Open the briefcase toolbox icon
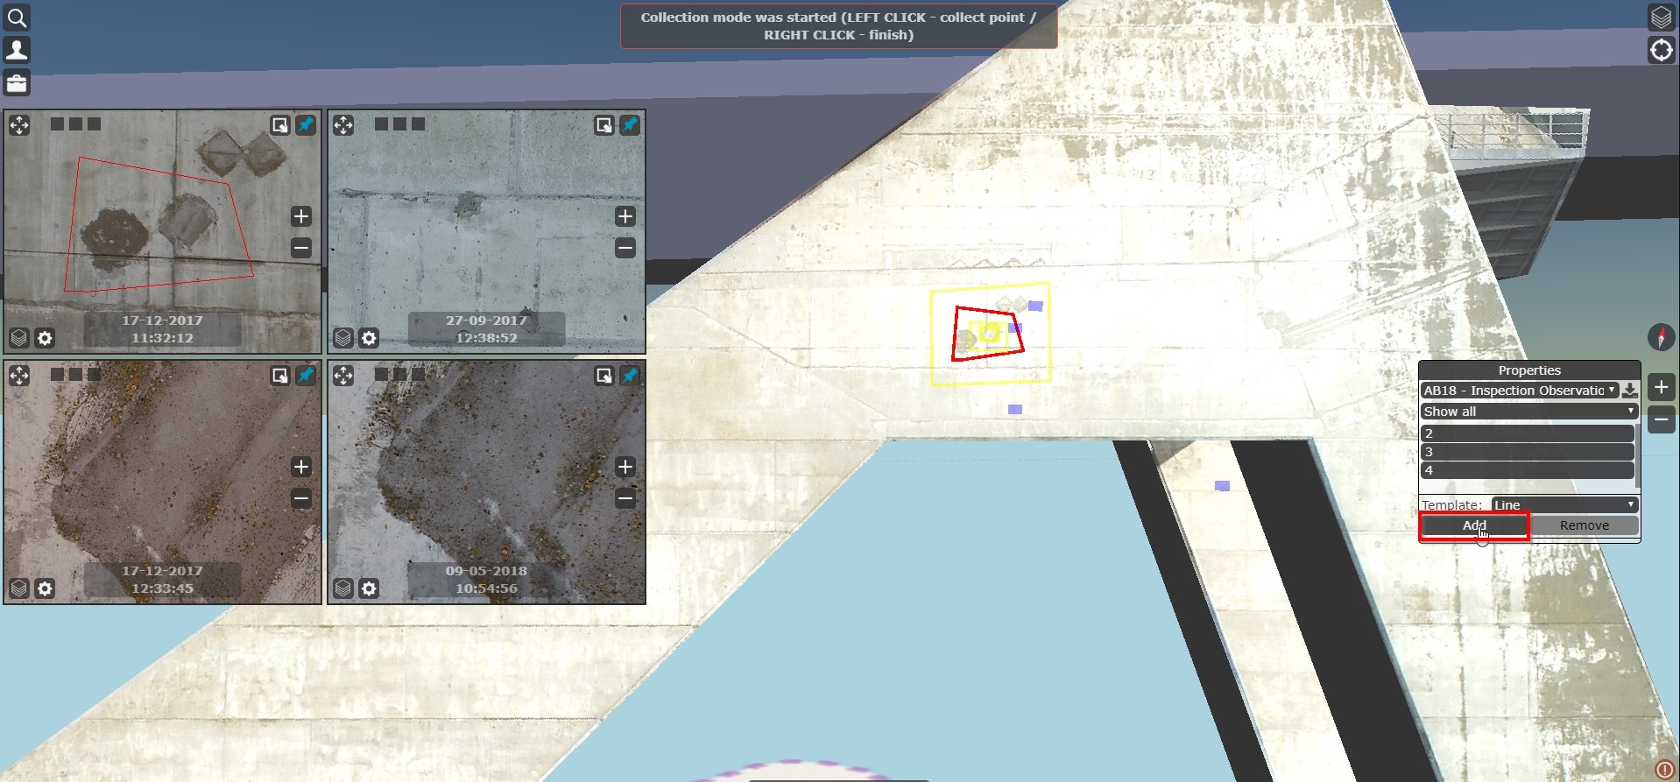This screenshot has width=1680, height=782. click(x=17, y=83)
